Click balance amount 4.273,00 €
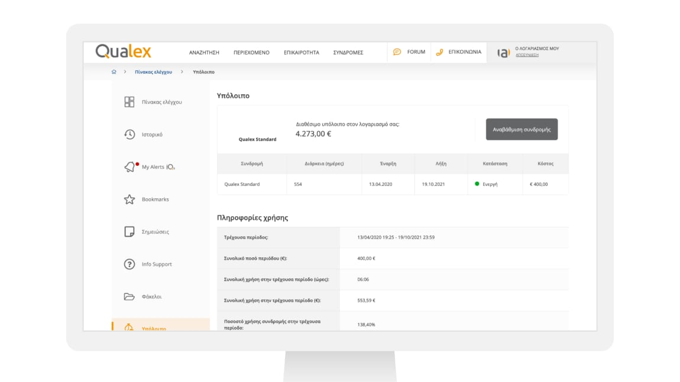Viewport: 680px width, 382px height. point(313,134)
